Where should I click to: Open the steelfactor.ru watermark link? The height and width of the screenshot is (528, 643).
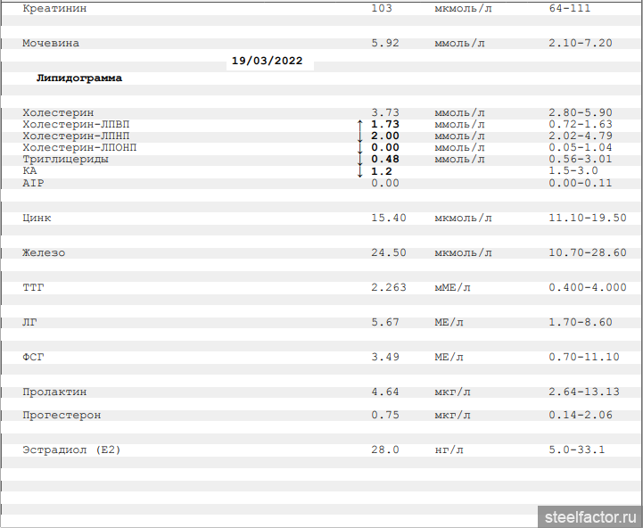(x=588, y=516)
